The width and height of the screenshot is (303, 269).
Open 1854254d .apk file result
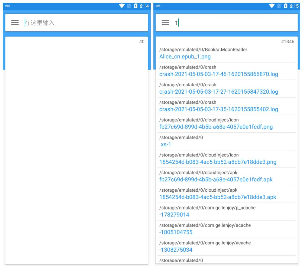pos(218,197)
